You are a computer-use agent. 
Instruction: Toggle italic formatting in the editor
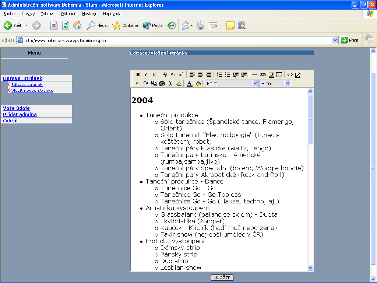pyautogui.click(x=145, y=75)
